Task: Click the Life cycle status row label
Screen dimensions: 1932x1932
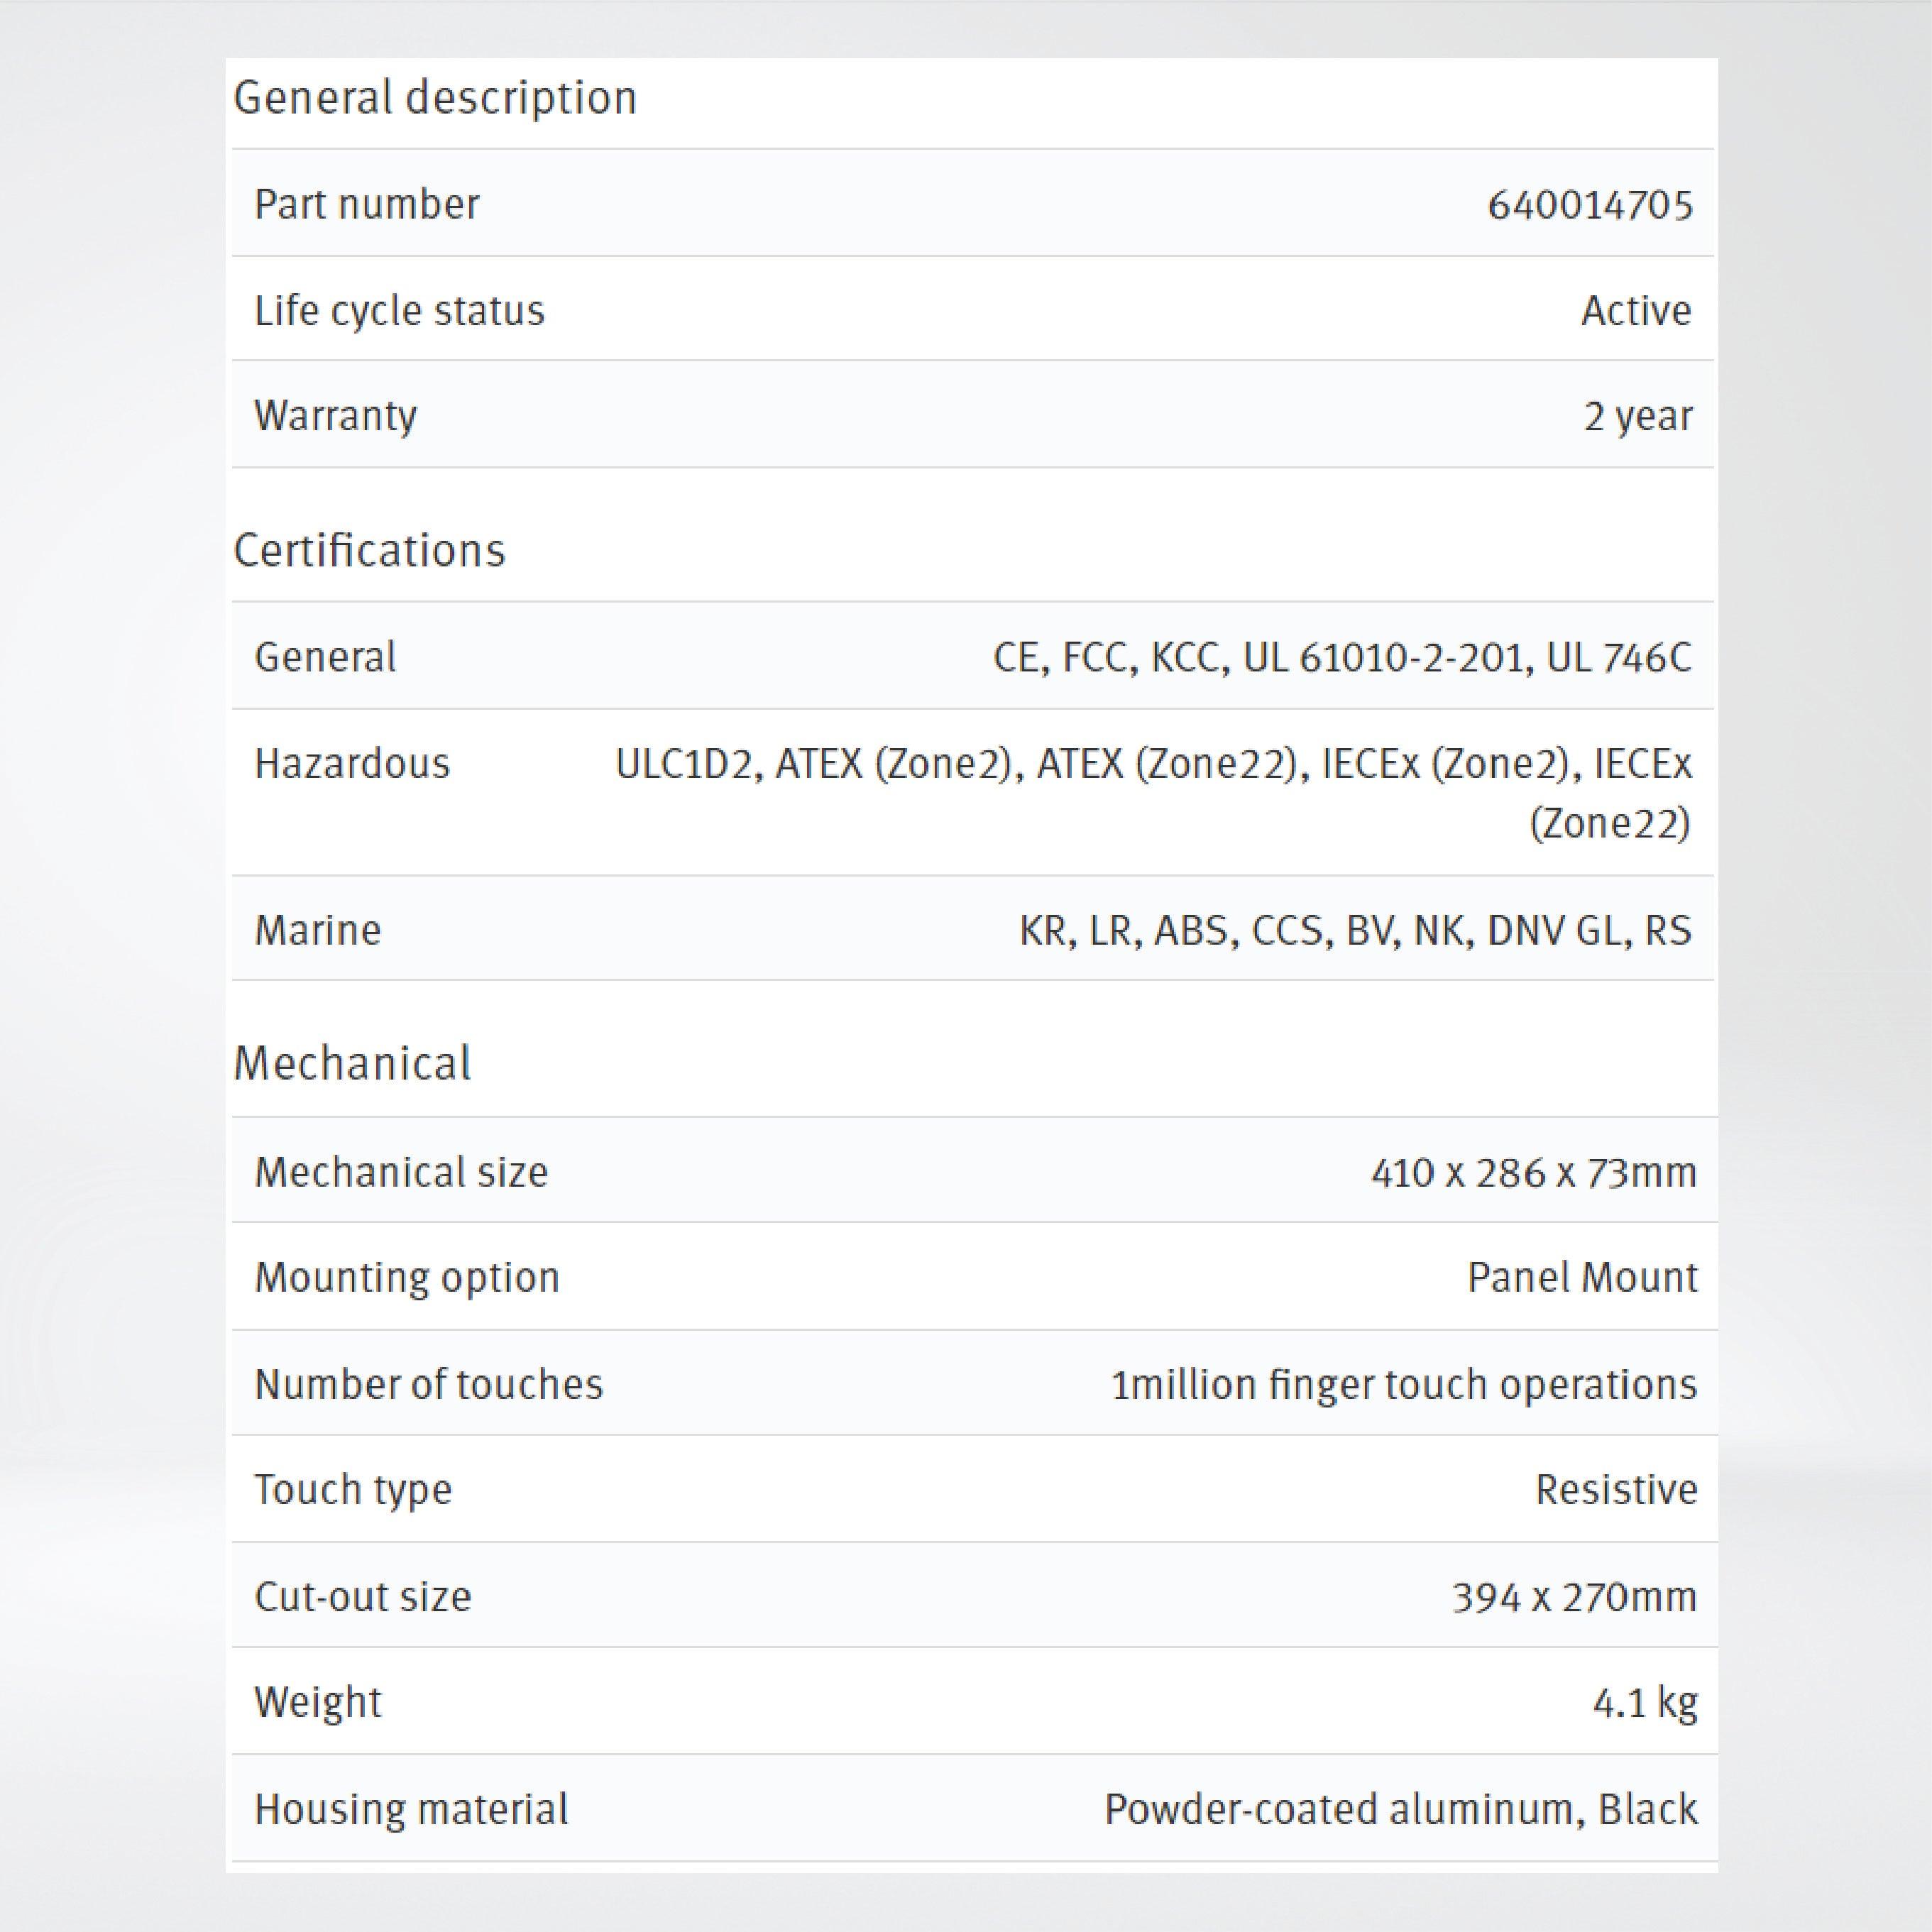Action: [399, 311]
